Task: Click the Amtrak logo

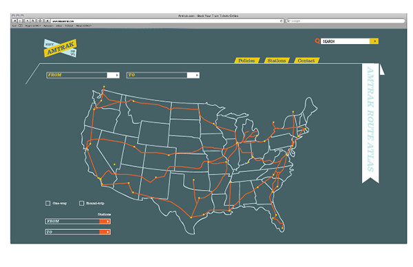Action: pyautogui.click(x=61, y=48)
